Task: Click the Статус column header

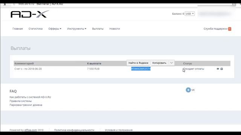Action: [188, 63]
